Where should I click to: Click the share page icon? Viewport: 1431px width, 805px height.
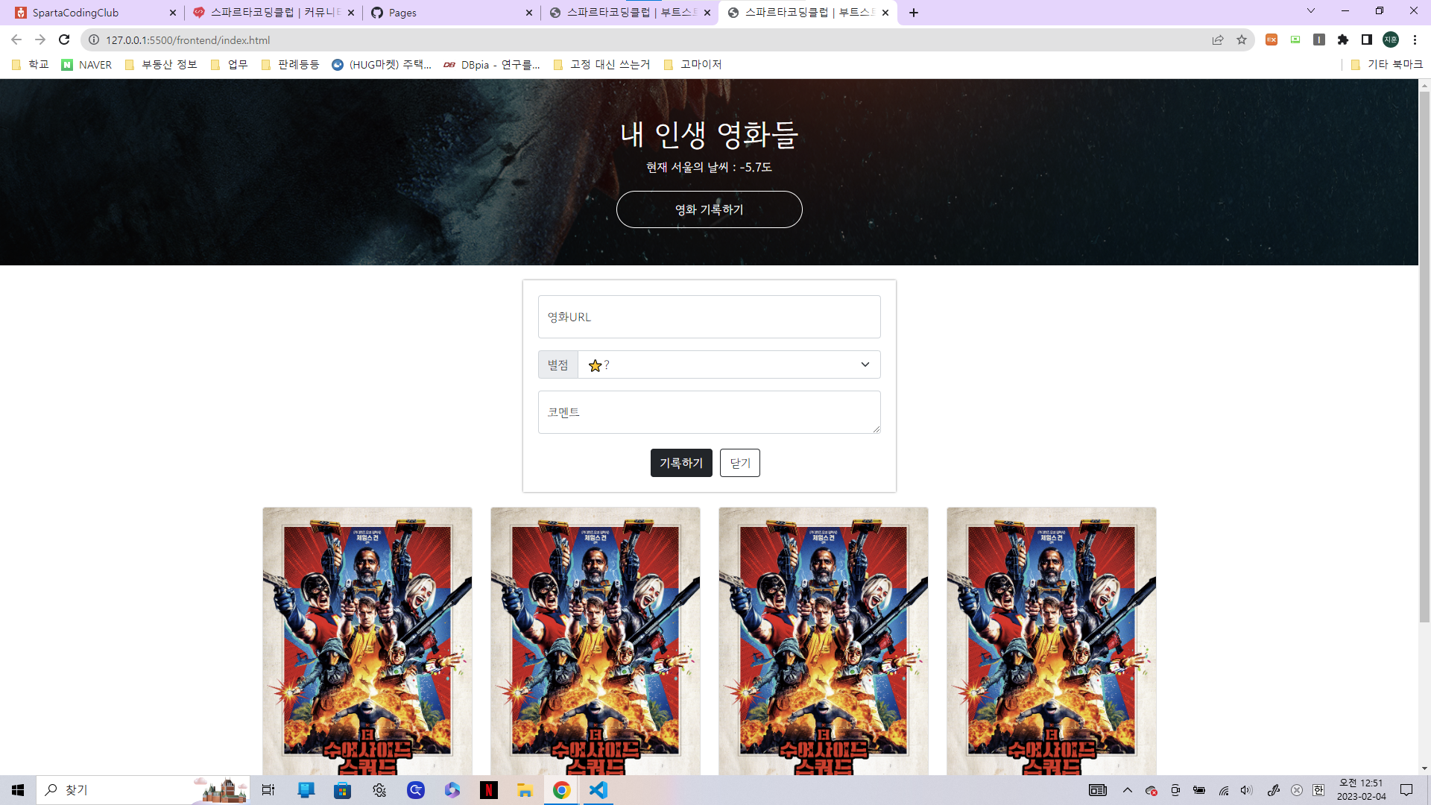(x=1218, y=40)
